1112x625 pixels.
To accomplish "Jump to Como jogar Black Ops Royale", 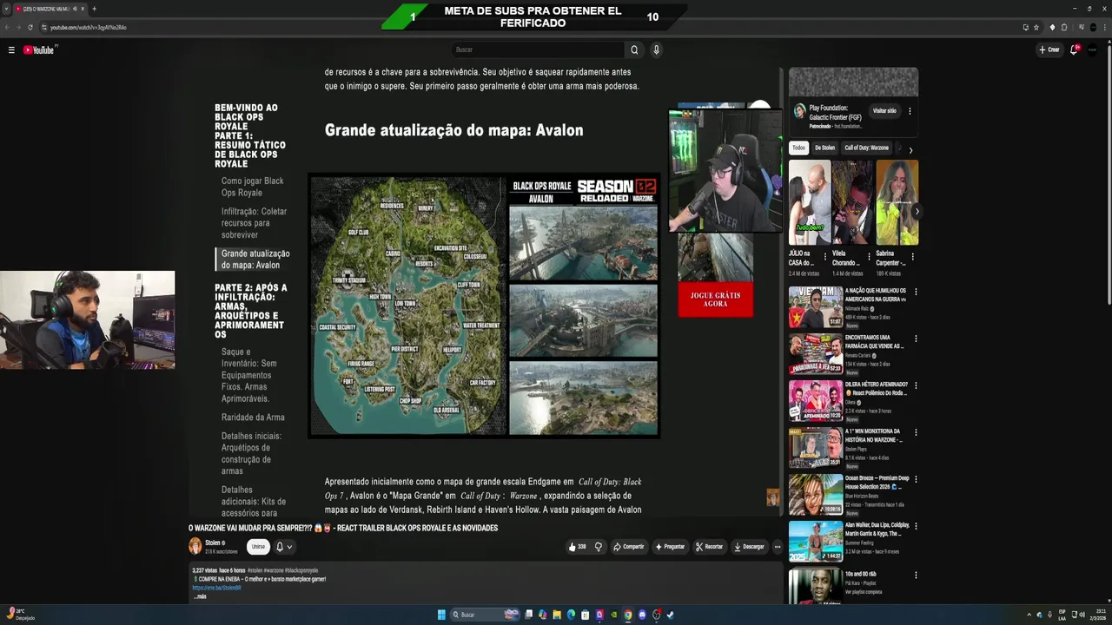I will click(x=253, y=187).
